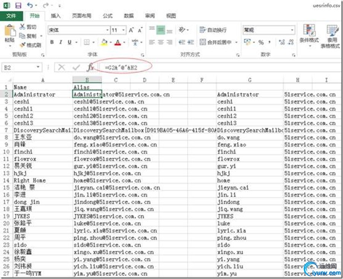Open the 字体 font dialog launcher
343x279 pixels.
coord(142,55)
